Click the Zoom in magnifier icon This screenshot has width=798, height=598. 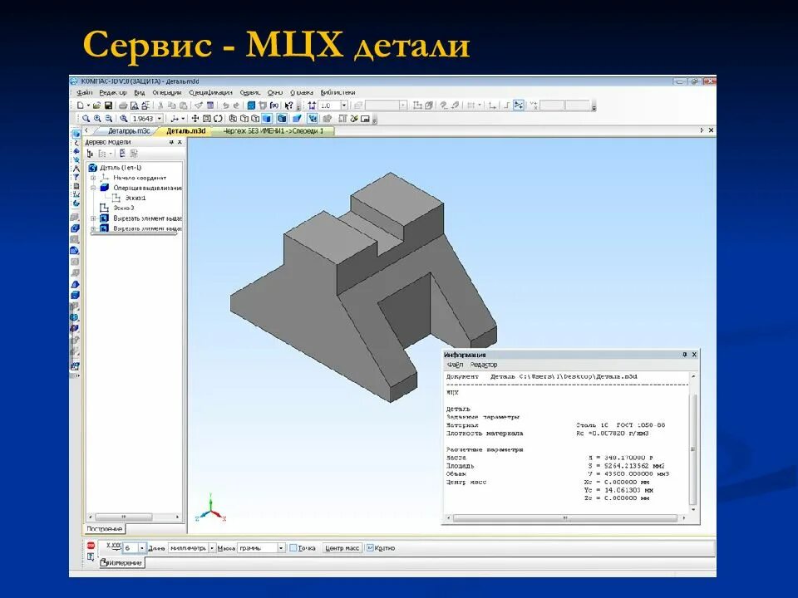pos(97,119)
